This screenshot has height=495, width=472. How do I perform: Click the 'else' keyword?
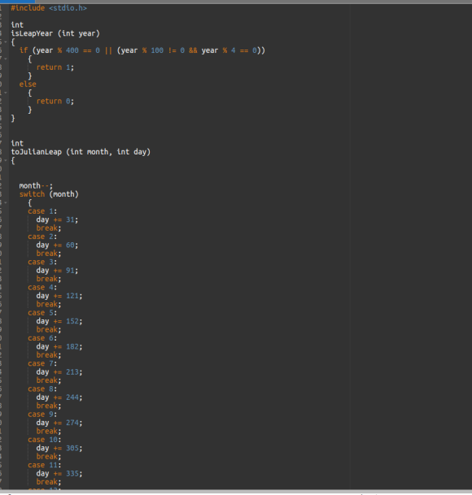tap(28, 85)
